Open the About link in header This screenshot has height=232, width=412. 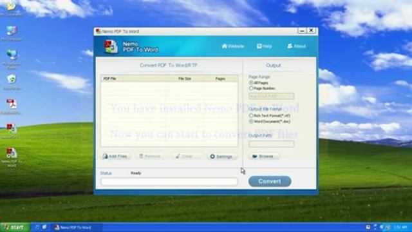pos(296,46)
